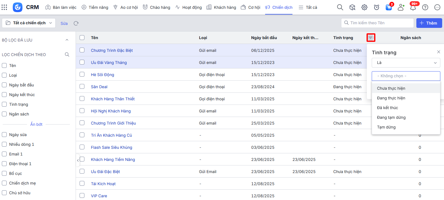Tick the Ngân sách filter checkbox
This screenshot has height=200, width=444.
point(4,114)
